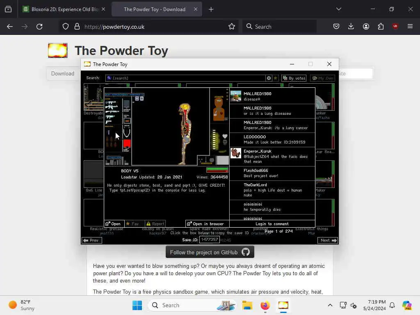Screen dimensions: 420x315
Task: Click the TheDarkLord comment
Action: coord(272,190)
